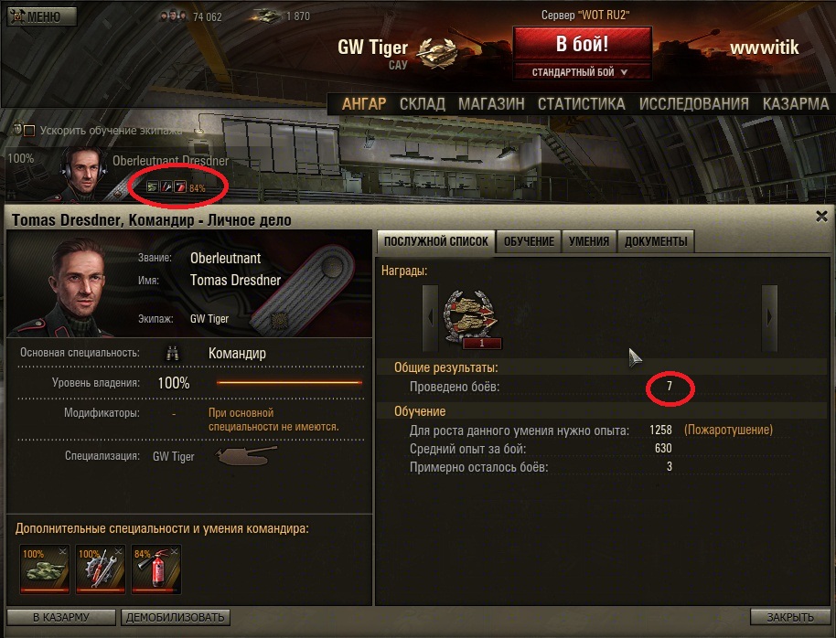Switch to the Обучение tab
The width and height of the screenshot is (836, 638).
click(529, 241)
